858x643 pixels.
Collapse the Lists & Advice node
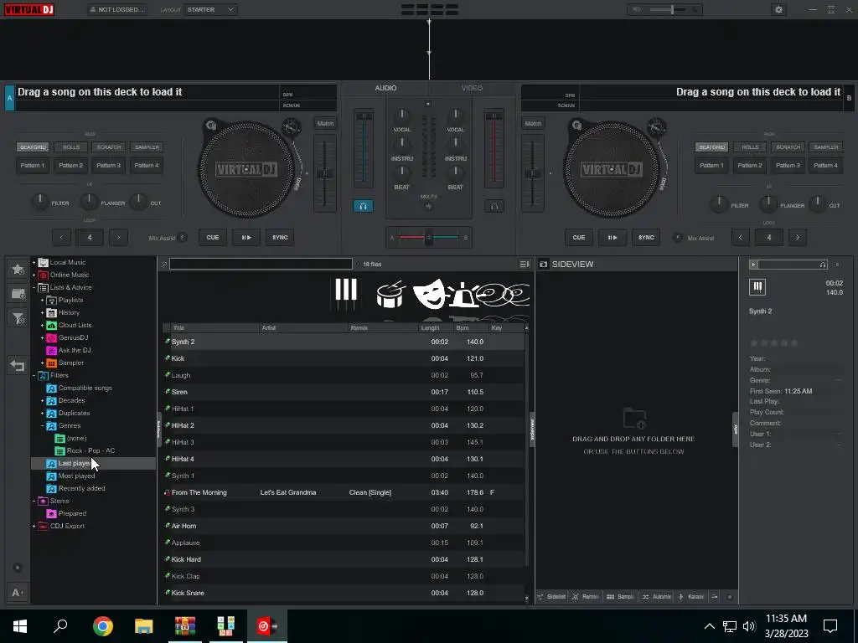pyautogui.click(x=34, y=288)
